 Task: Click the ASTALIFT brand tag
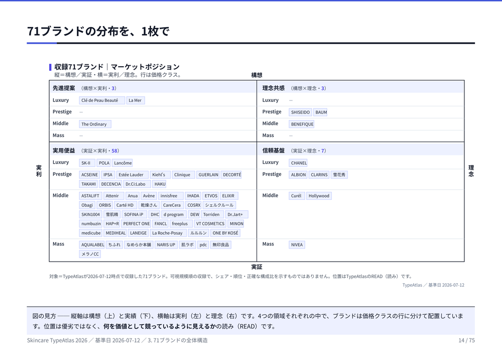(90, 196)
